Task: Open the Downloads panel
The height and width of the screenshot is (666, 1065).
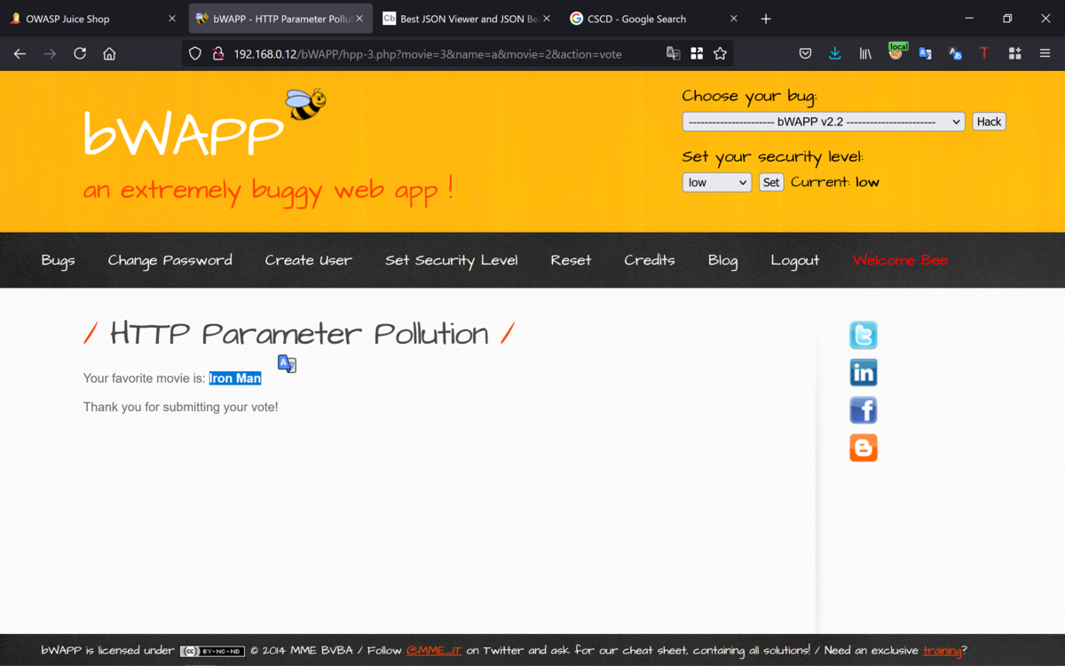Action: coord(835,53)
